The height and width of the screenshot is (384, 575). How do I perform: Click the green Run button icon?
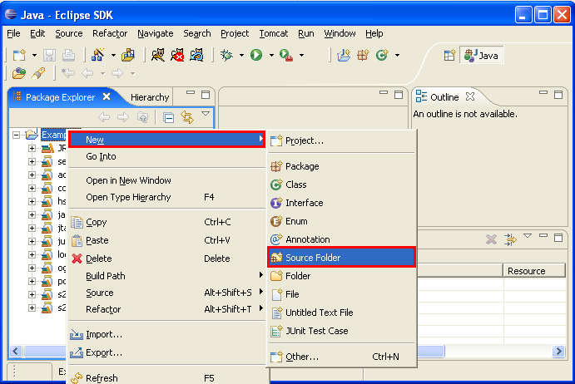pos(256,55)
